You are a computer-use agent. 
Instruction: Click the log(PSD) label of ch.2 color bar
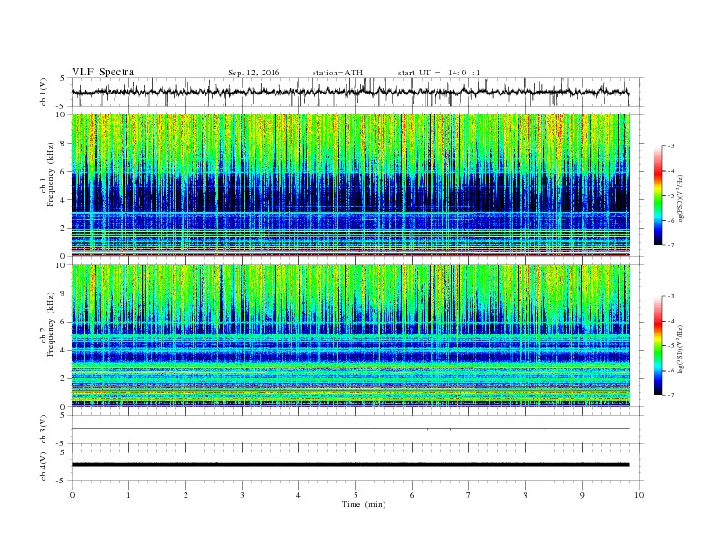click(x=681, y=349)
